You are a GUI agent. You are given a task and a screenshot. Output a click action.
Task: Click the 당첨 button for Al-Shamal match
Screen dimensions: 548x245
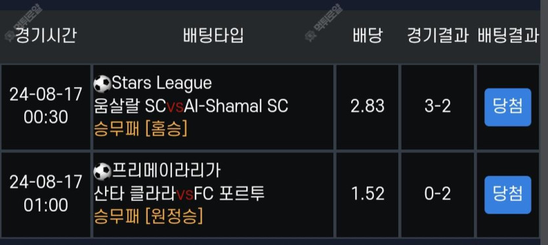(507, 107)
